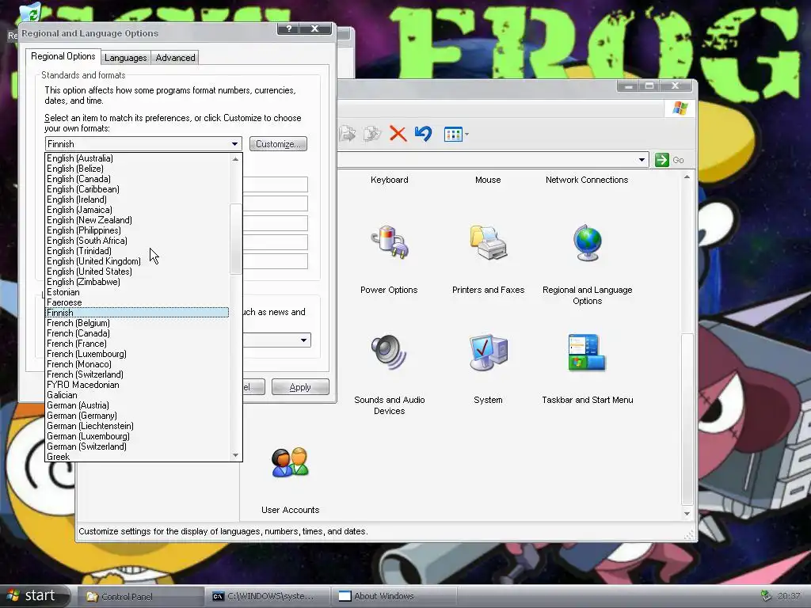Viewport: 811px width, 608px height.
Task: Switch to Control Panel taskbar button
Action: pos(139,597)
